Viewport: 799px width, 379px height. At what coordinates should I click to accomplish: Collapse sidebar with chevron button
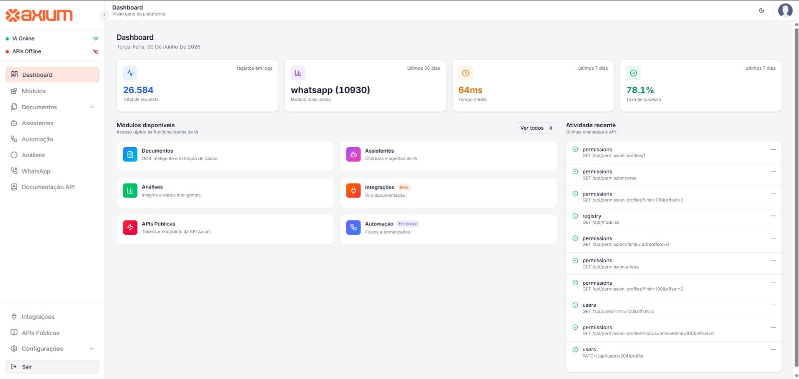pyautogui.click(x=104, y=15)
